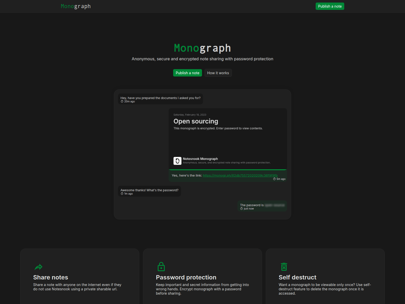Click the Notesnook Monograph card label

[200, 159]
